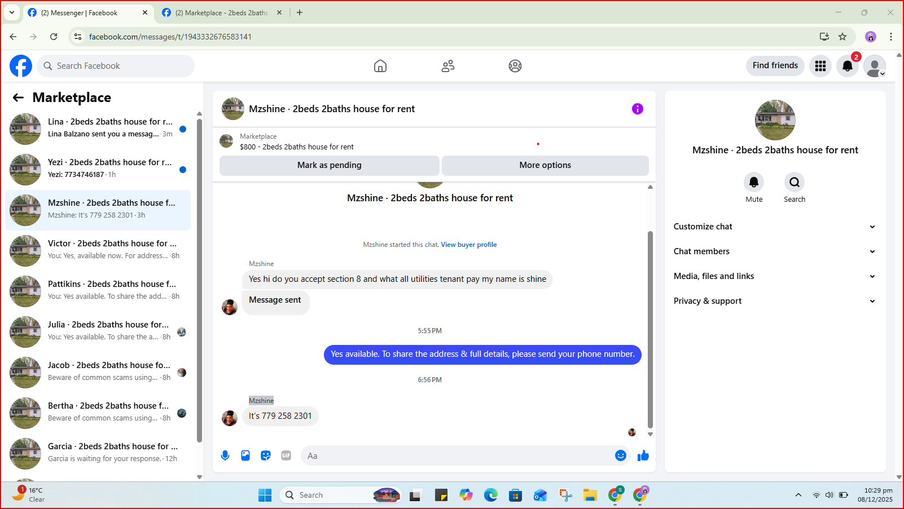Open the Menu grid icon
This screenshot has height=509, width=904.
point(820,66)
